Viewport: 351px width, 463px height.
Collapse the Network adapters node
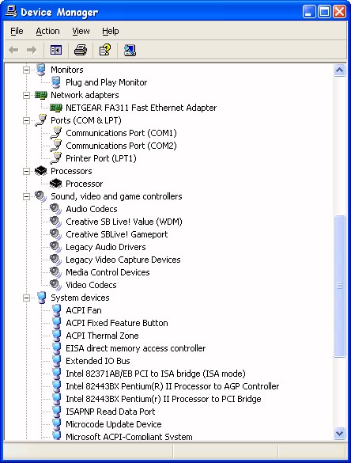click(26, 95)
